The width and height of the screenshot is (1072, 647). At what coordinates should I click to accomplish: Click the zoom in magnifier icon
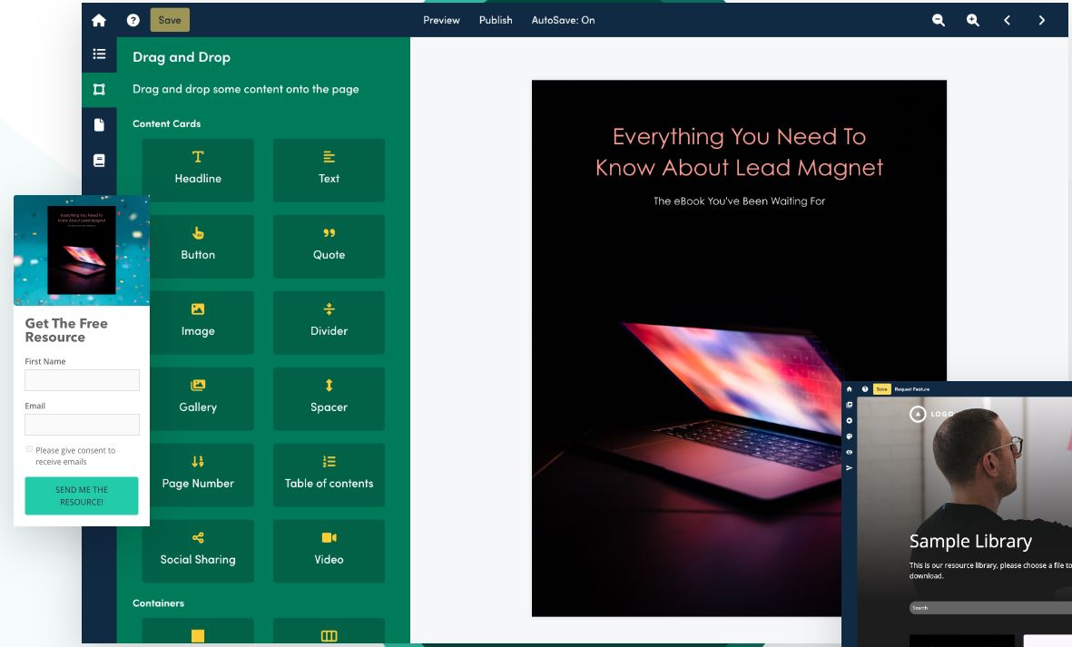[973, 20]
